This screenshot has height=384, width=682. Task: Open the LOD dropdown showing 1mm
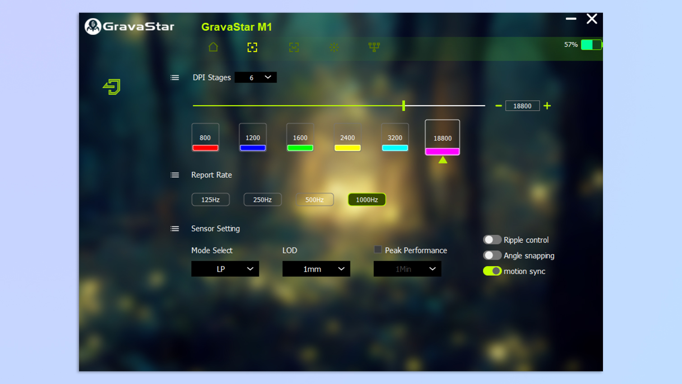coord(316,269)
